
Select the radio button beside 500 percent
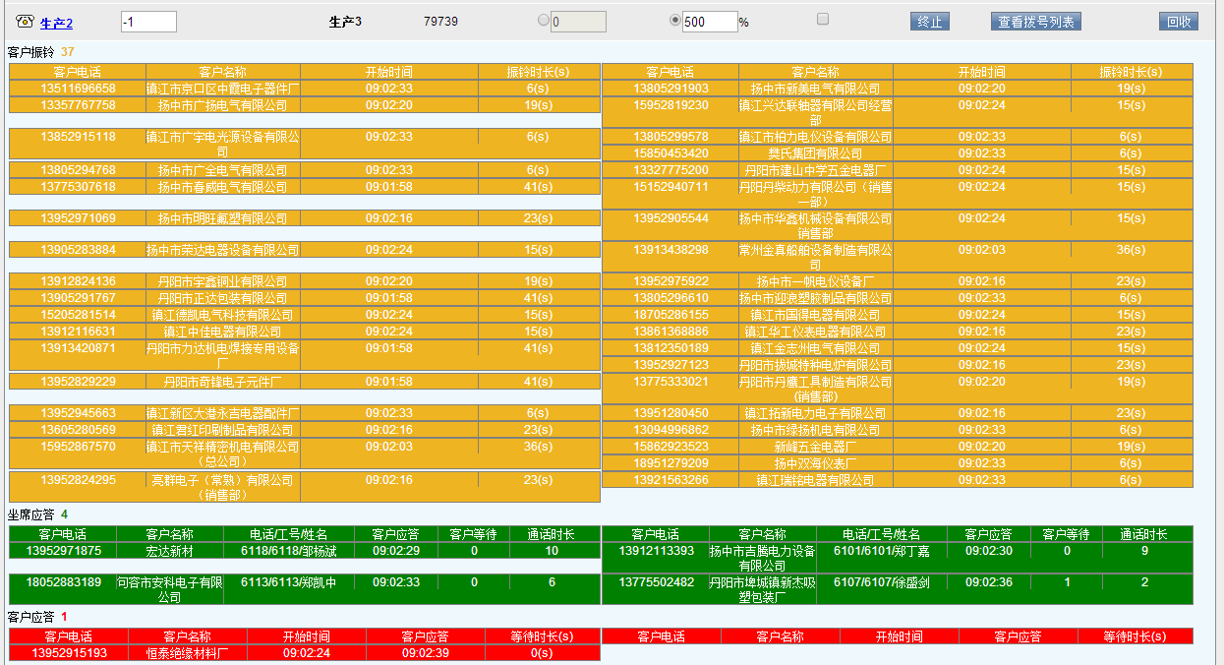[674, 20]
